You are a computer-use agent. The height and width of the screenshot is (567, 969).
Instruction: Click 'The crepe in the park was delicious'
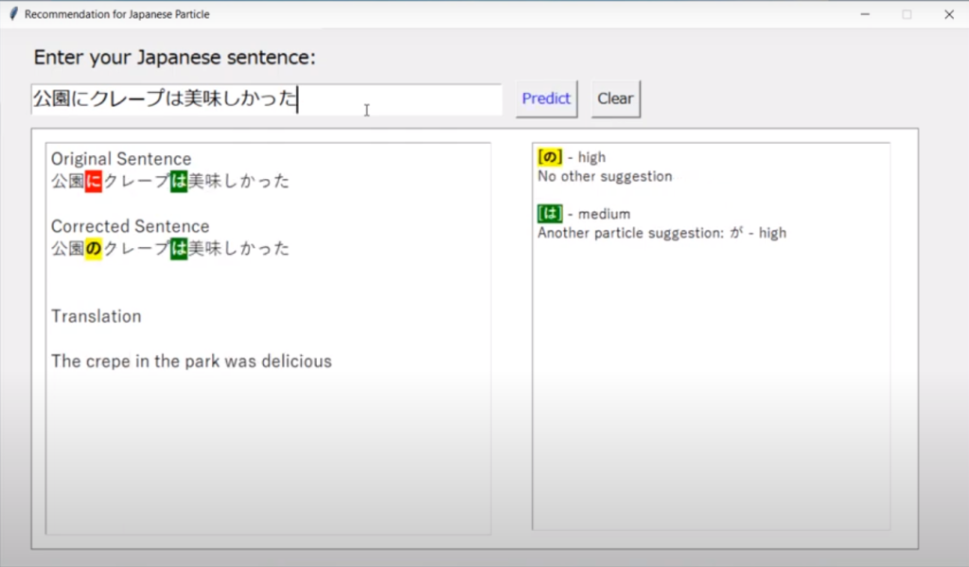coord(191,361)
